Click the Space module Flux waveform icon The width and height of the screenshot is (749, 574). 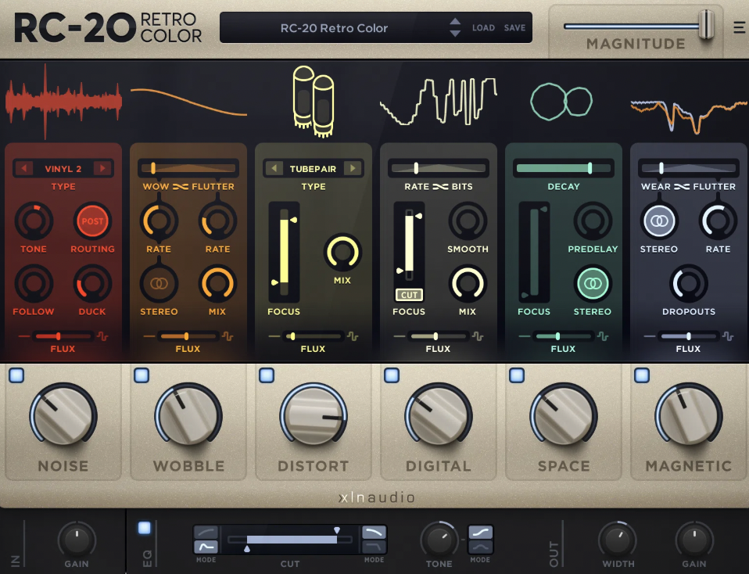(x=604, y=336)
